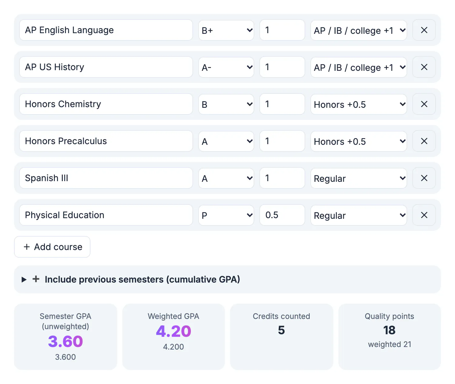Open Honors Chemistry grade dropdown
The height and width of the screenshot is (384, 455).
pos(226,104)
